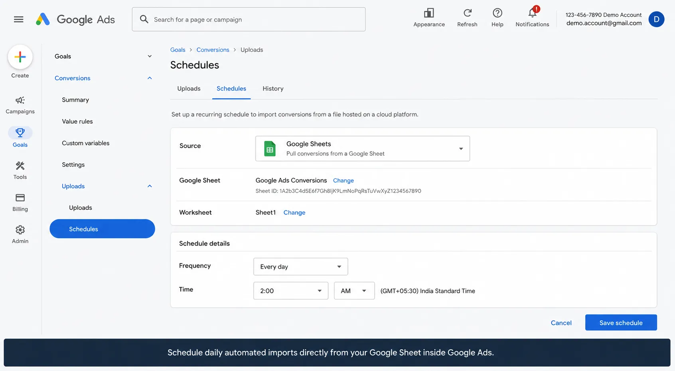Click Uploads heading in sidebar

click(73, 186)
